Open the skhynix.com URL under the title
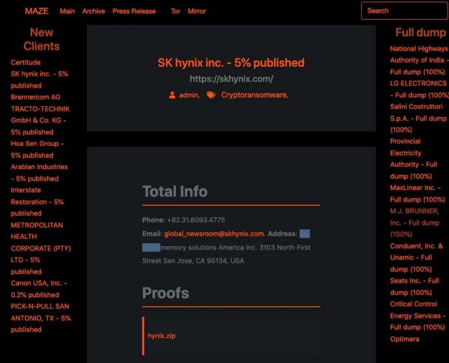Screen dimensions: 449x363 point(231,79)
